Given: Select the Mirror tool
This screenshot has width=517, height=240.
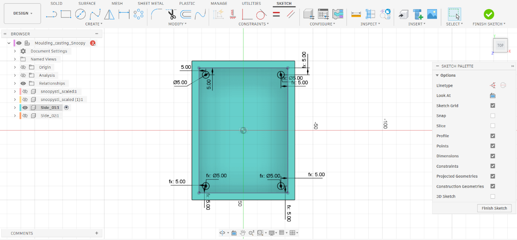Looking at the screenshot, I should coord(109,15).
